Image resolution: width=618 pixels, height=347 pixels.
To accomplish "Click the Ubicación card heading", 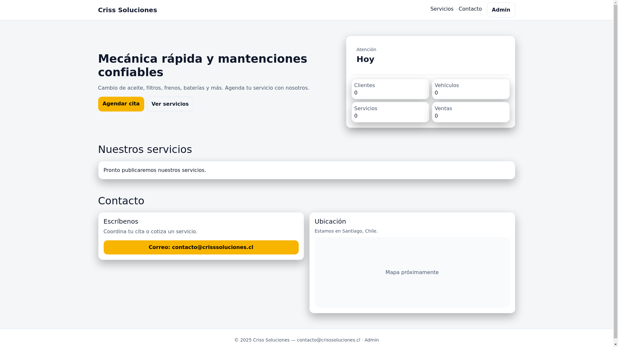I will tap(330, 221).
